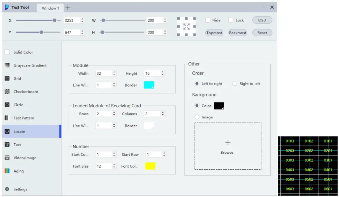Enable the Lock checkbox
Image resolution: width=339 pixels, height=197 pixels.
(x=231, y=20)
